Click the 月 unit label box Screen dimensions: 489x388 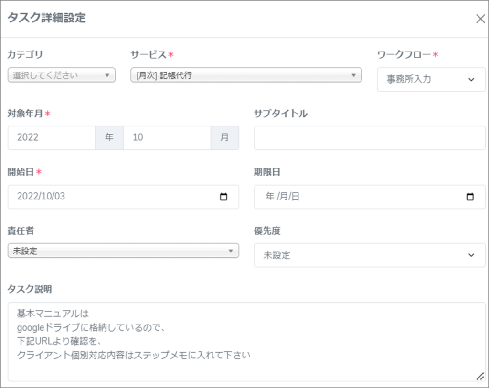coord(224,137)
